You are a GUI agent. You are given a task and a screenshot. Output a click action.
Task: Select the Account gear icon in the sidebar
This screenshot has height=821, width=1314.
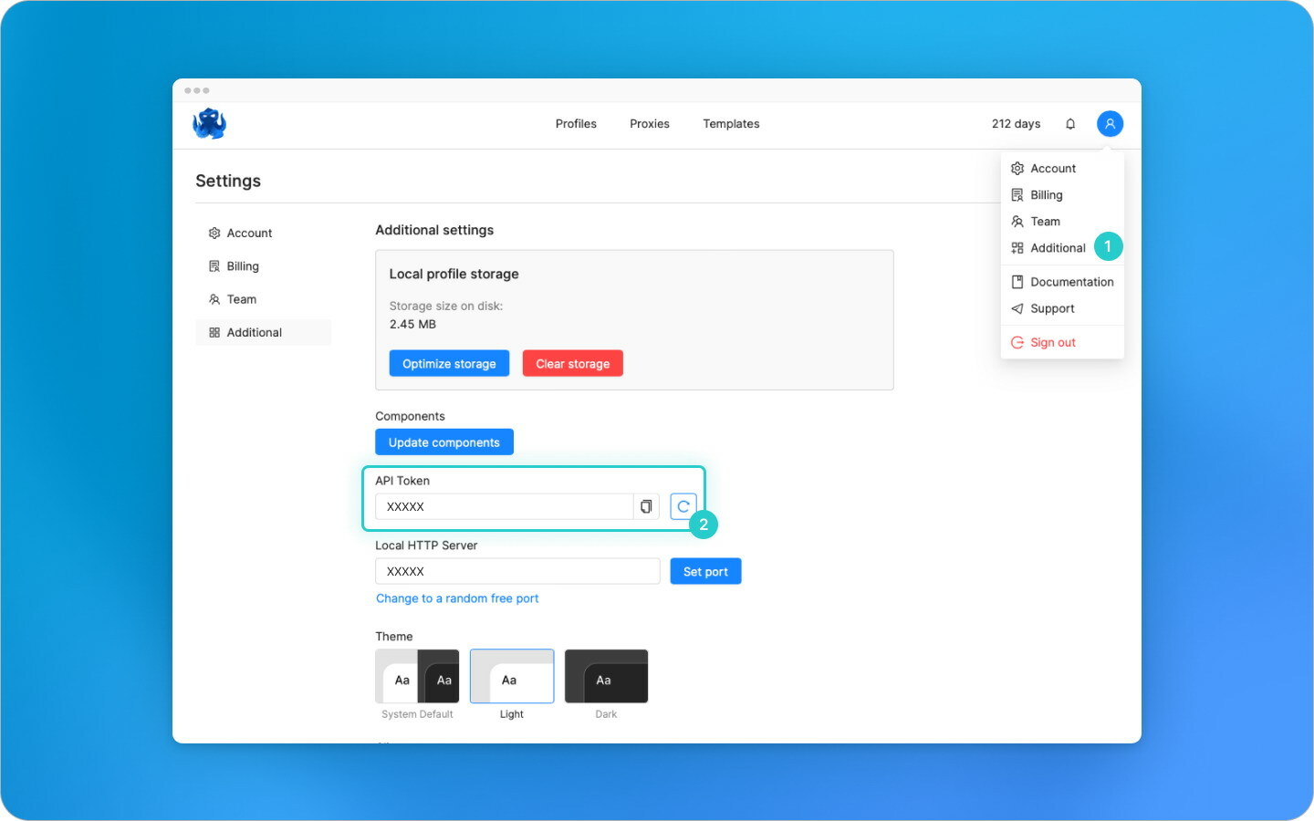pos(214,233)
